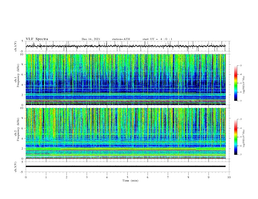Screen dimensions: 258x199
Task: Select the "Time (min)" x-axis label
Action: click(x=130, y=180)
